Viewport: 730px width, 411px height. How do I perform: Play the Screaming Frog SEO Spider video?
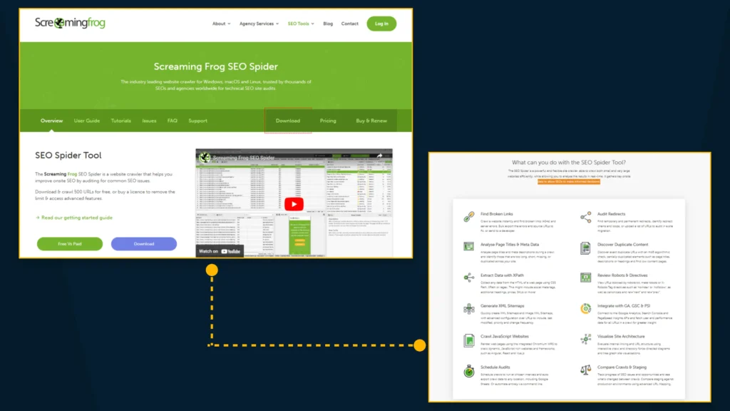point(294,204)
